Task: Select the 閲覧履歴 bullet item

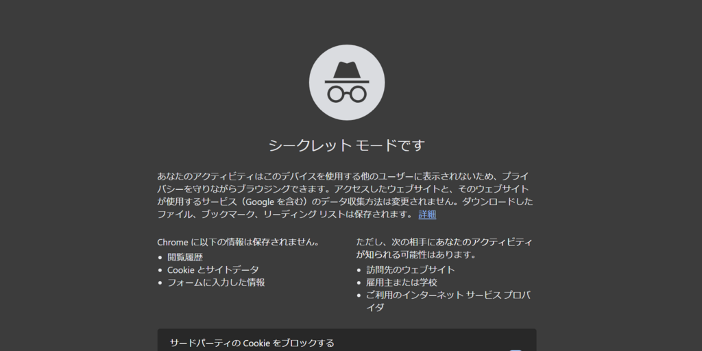Action: pos(185,258)
